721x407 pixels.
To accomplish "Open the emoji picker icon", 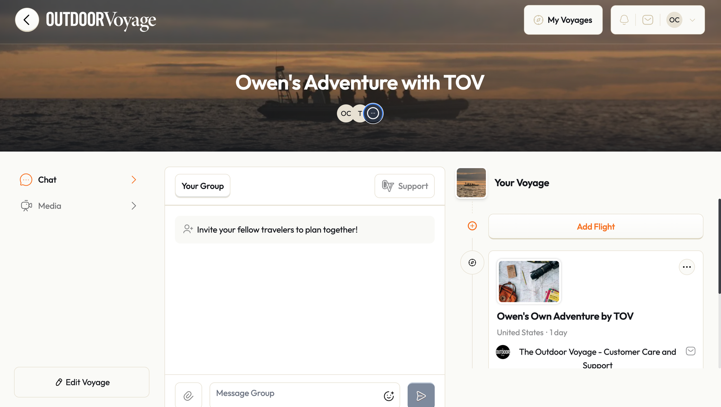I will (389, 396).
